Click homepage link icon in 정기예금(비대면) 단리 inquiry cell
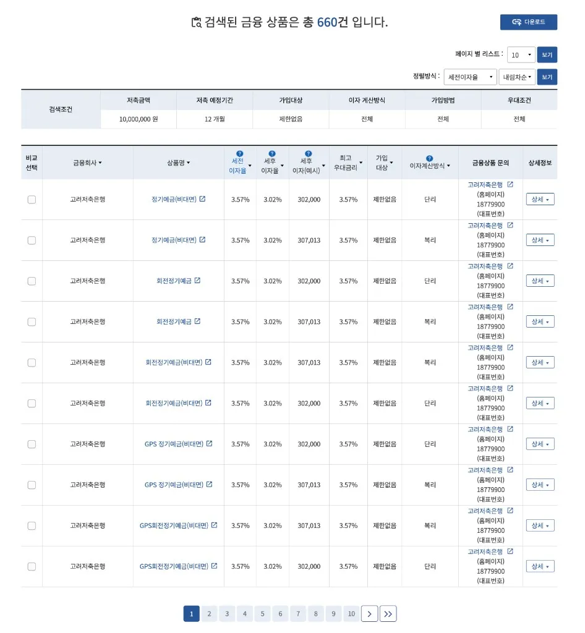The width and height of the screenshot is (585, 633). 510,184
